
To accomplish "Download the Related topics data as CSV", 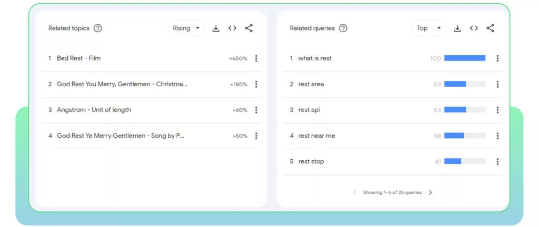I will [215, 28].
